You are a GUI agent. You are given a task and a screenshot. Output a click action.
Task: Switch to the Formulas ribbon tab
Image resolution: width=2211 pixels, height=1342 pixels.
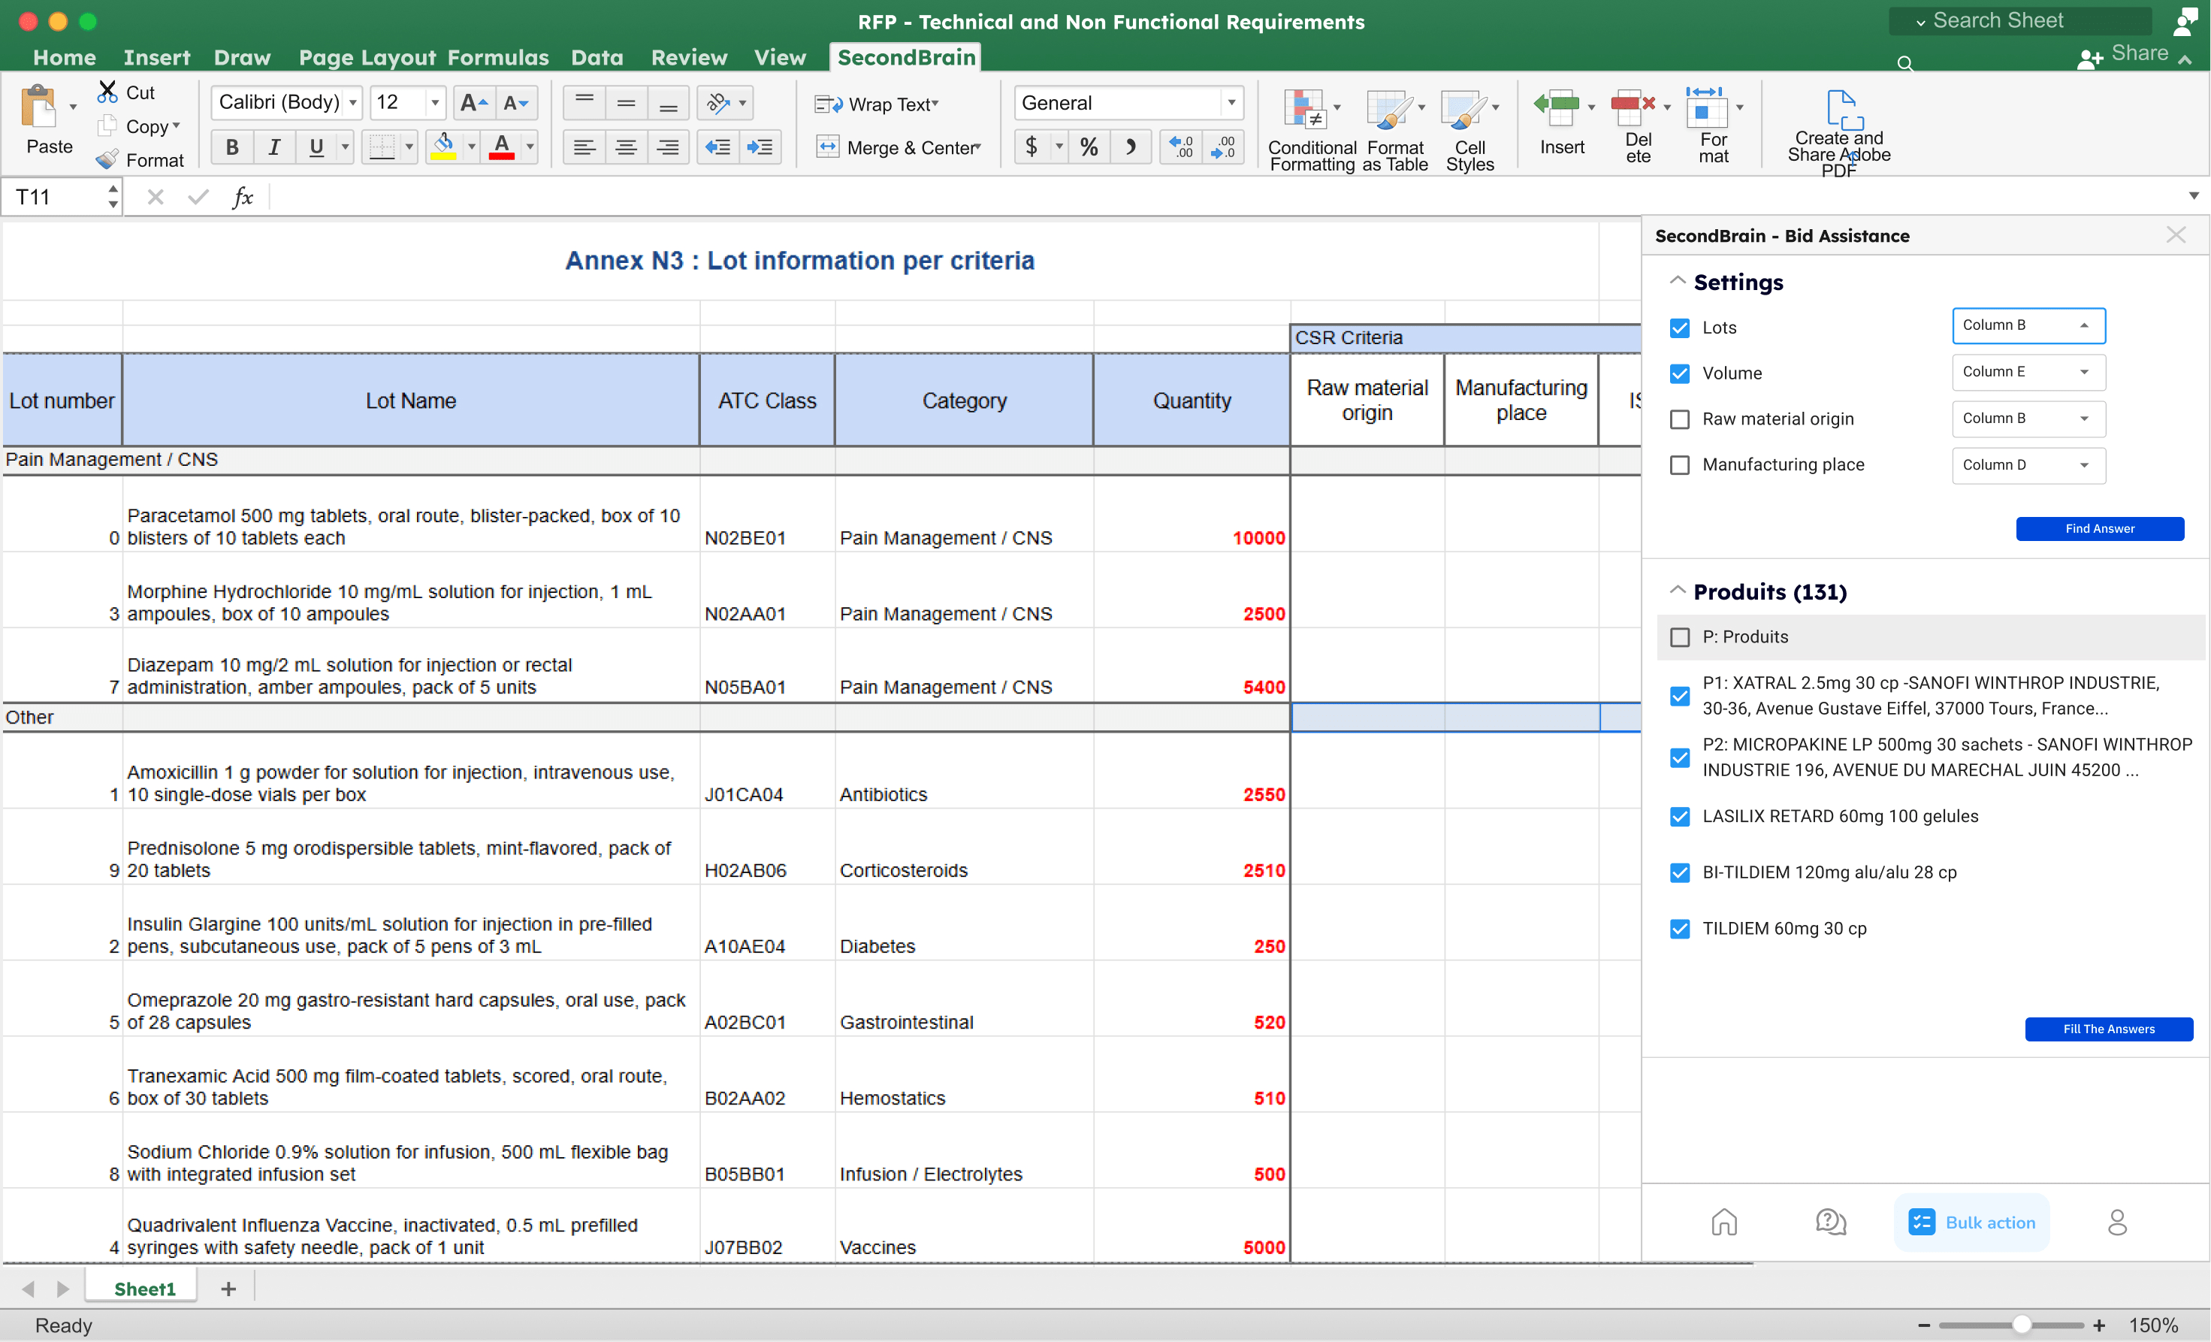(x=498, y=57)
